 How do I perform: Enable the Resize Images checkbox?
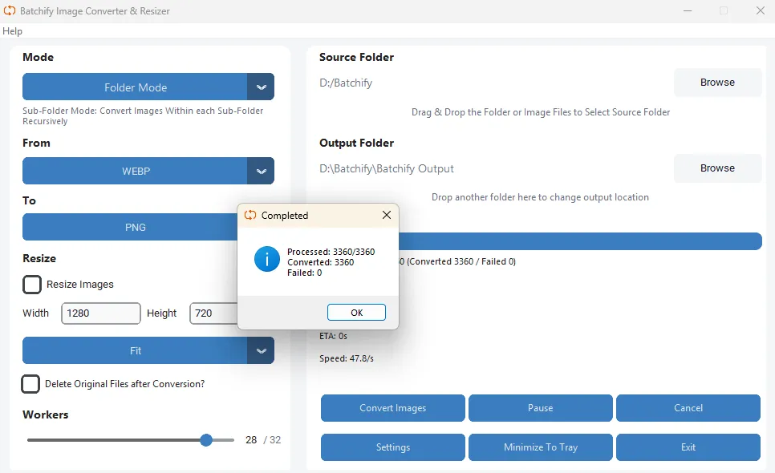click(30, 284)
